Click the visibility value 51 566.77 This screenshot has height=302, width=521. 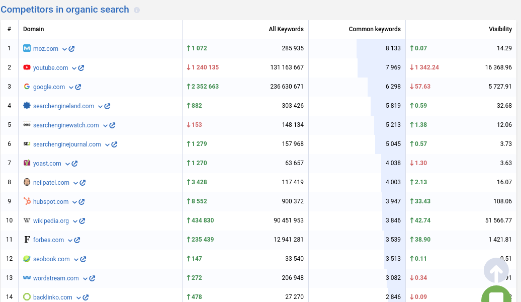coord(498,220)
